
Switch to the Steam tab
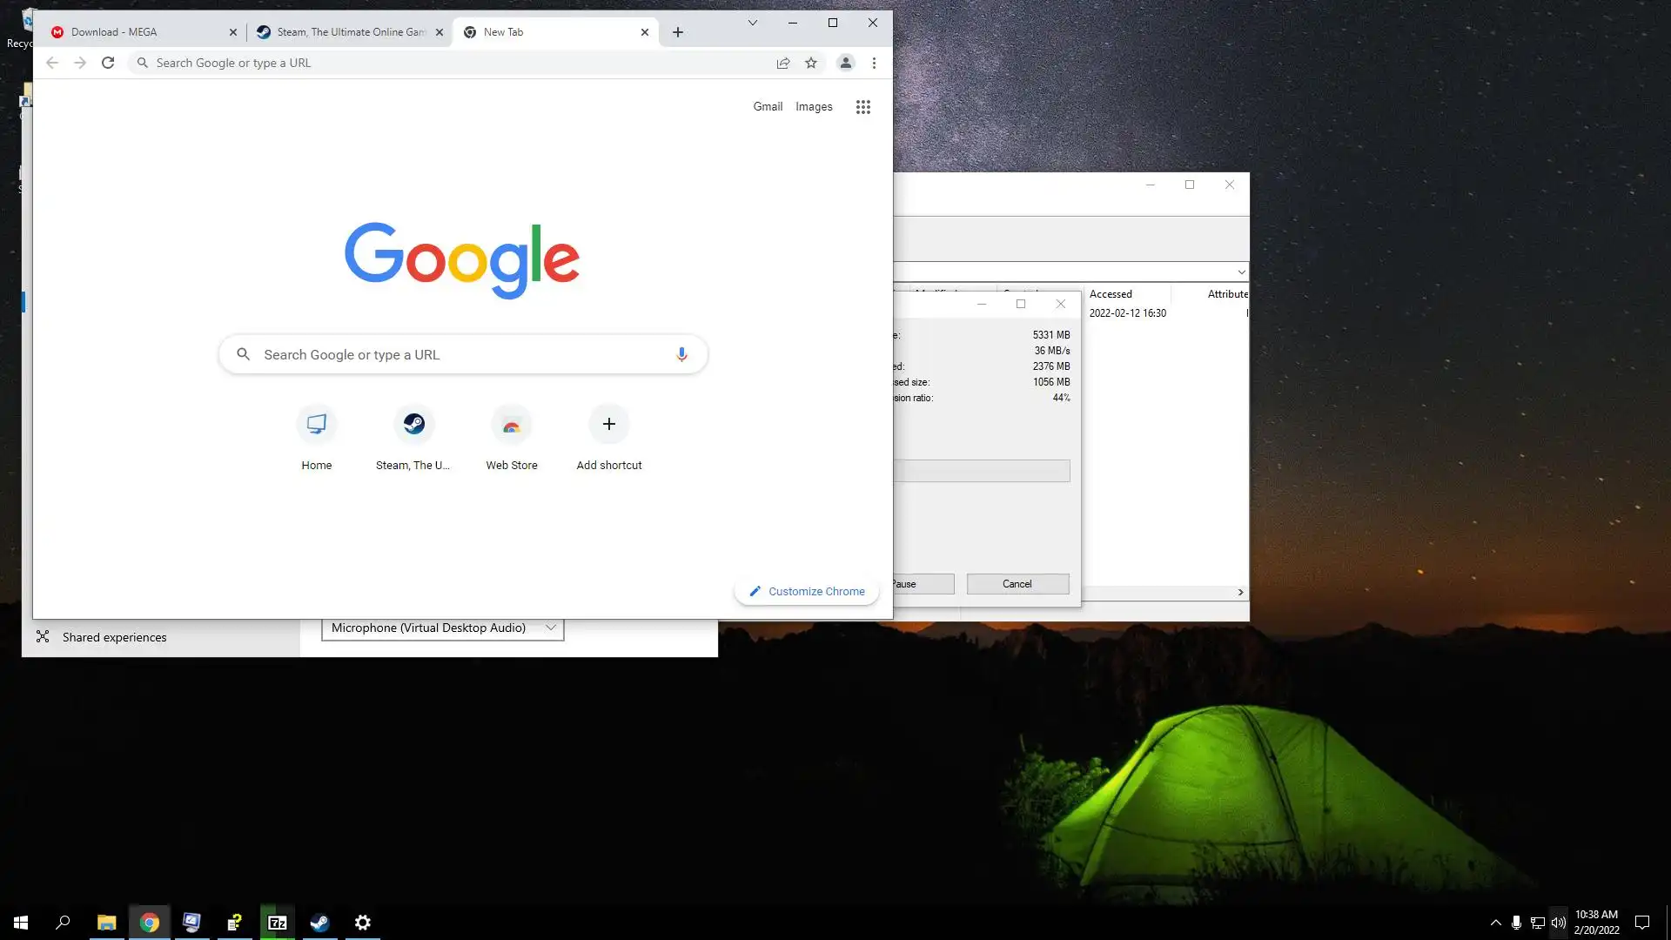tap(348, 32)
